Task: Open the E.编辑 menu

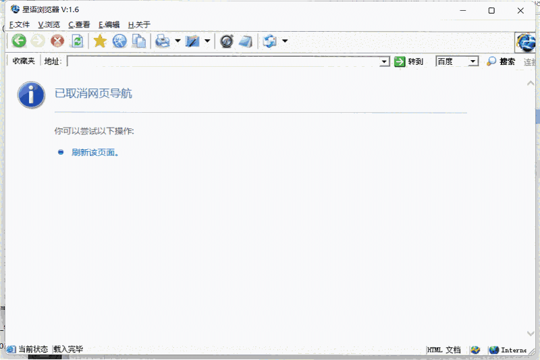Action: point(109,25)
